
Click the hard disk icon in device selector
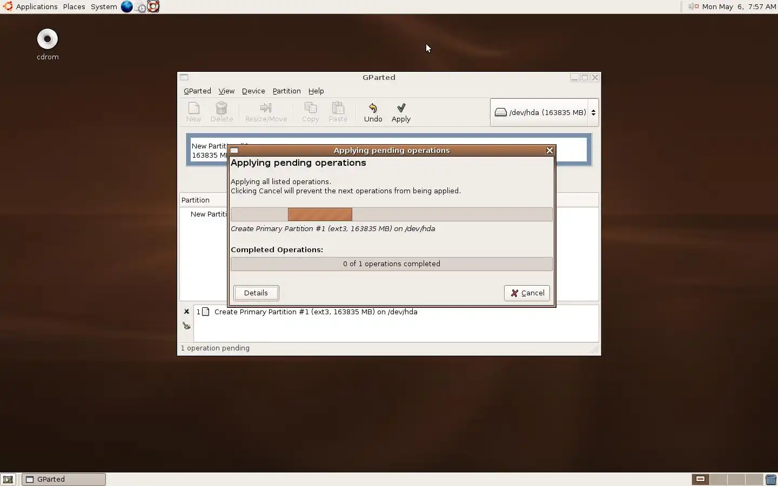coord(501,112)
